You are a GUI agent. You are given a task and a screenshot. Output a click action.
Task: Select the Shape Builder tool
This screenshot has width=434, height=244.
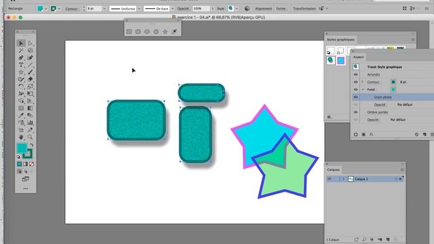click(x=21, y=101)
